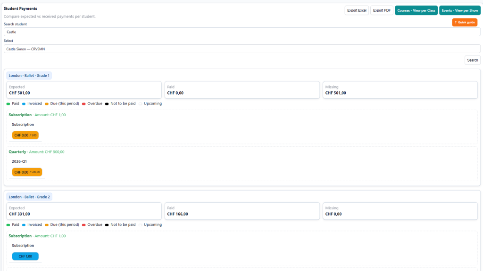Open the student Select dropdown showing Castle Simon

coord(241,48)
